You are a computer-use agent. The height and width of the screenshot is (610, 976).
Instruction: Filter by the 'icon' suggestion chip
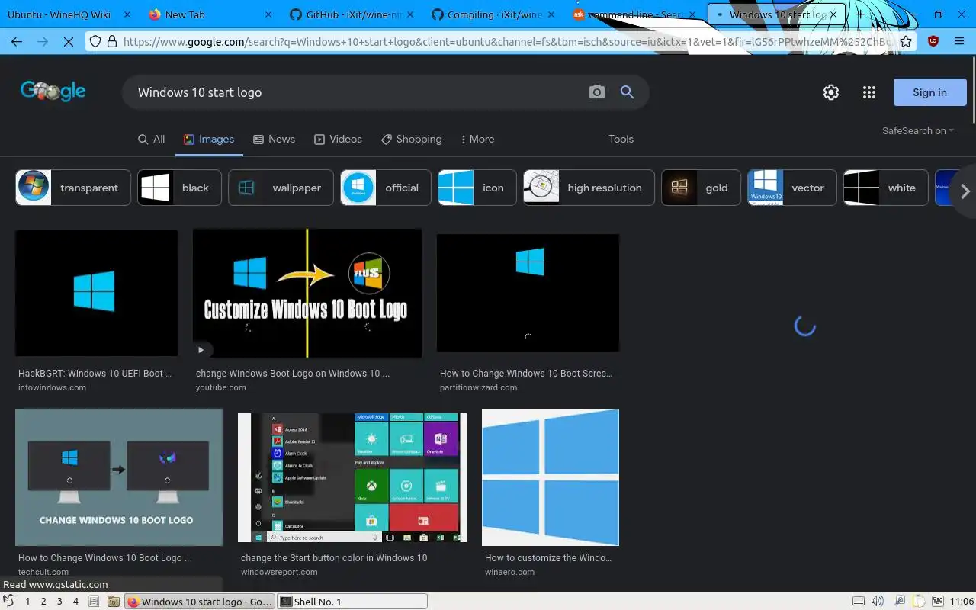477,188
